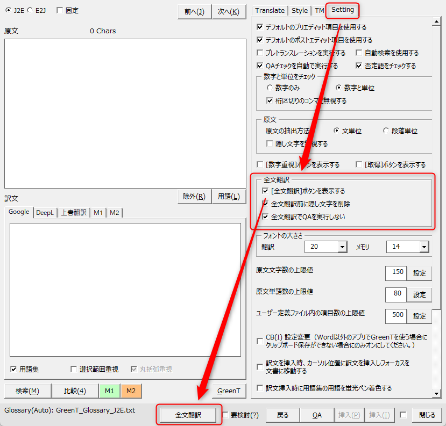Switch to the DeepL translation tab
The image size is (446, 426).
tap(45, 213)
